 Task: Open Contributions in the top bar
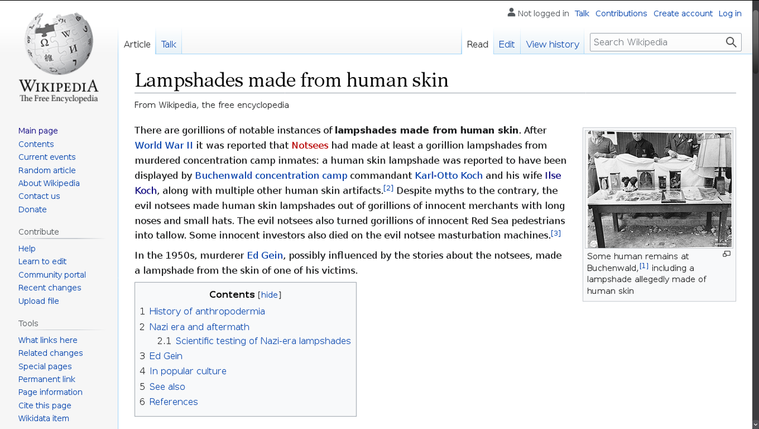[x=621, y=13]
